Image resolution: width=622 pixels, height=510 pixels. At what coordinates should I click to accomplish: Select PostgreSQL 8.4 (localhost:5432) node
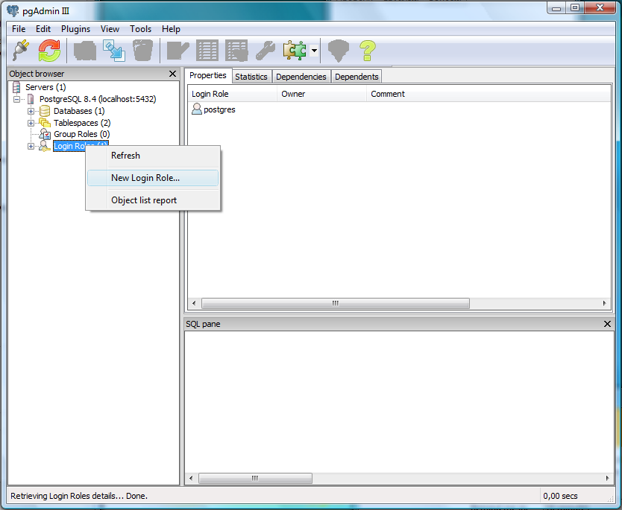[98, 99]
